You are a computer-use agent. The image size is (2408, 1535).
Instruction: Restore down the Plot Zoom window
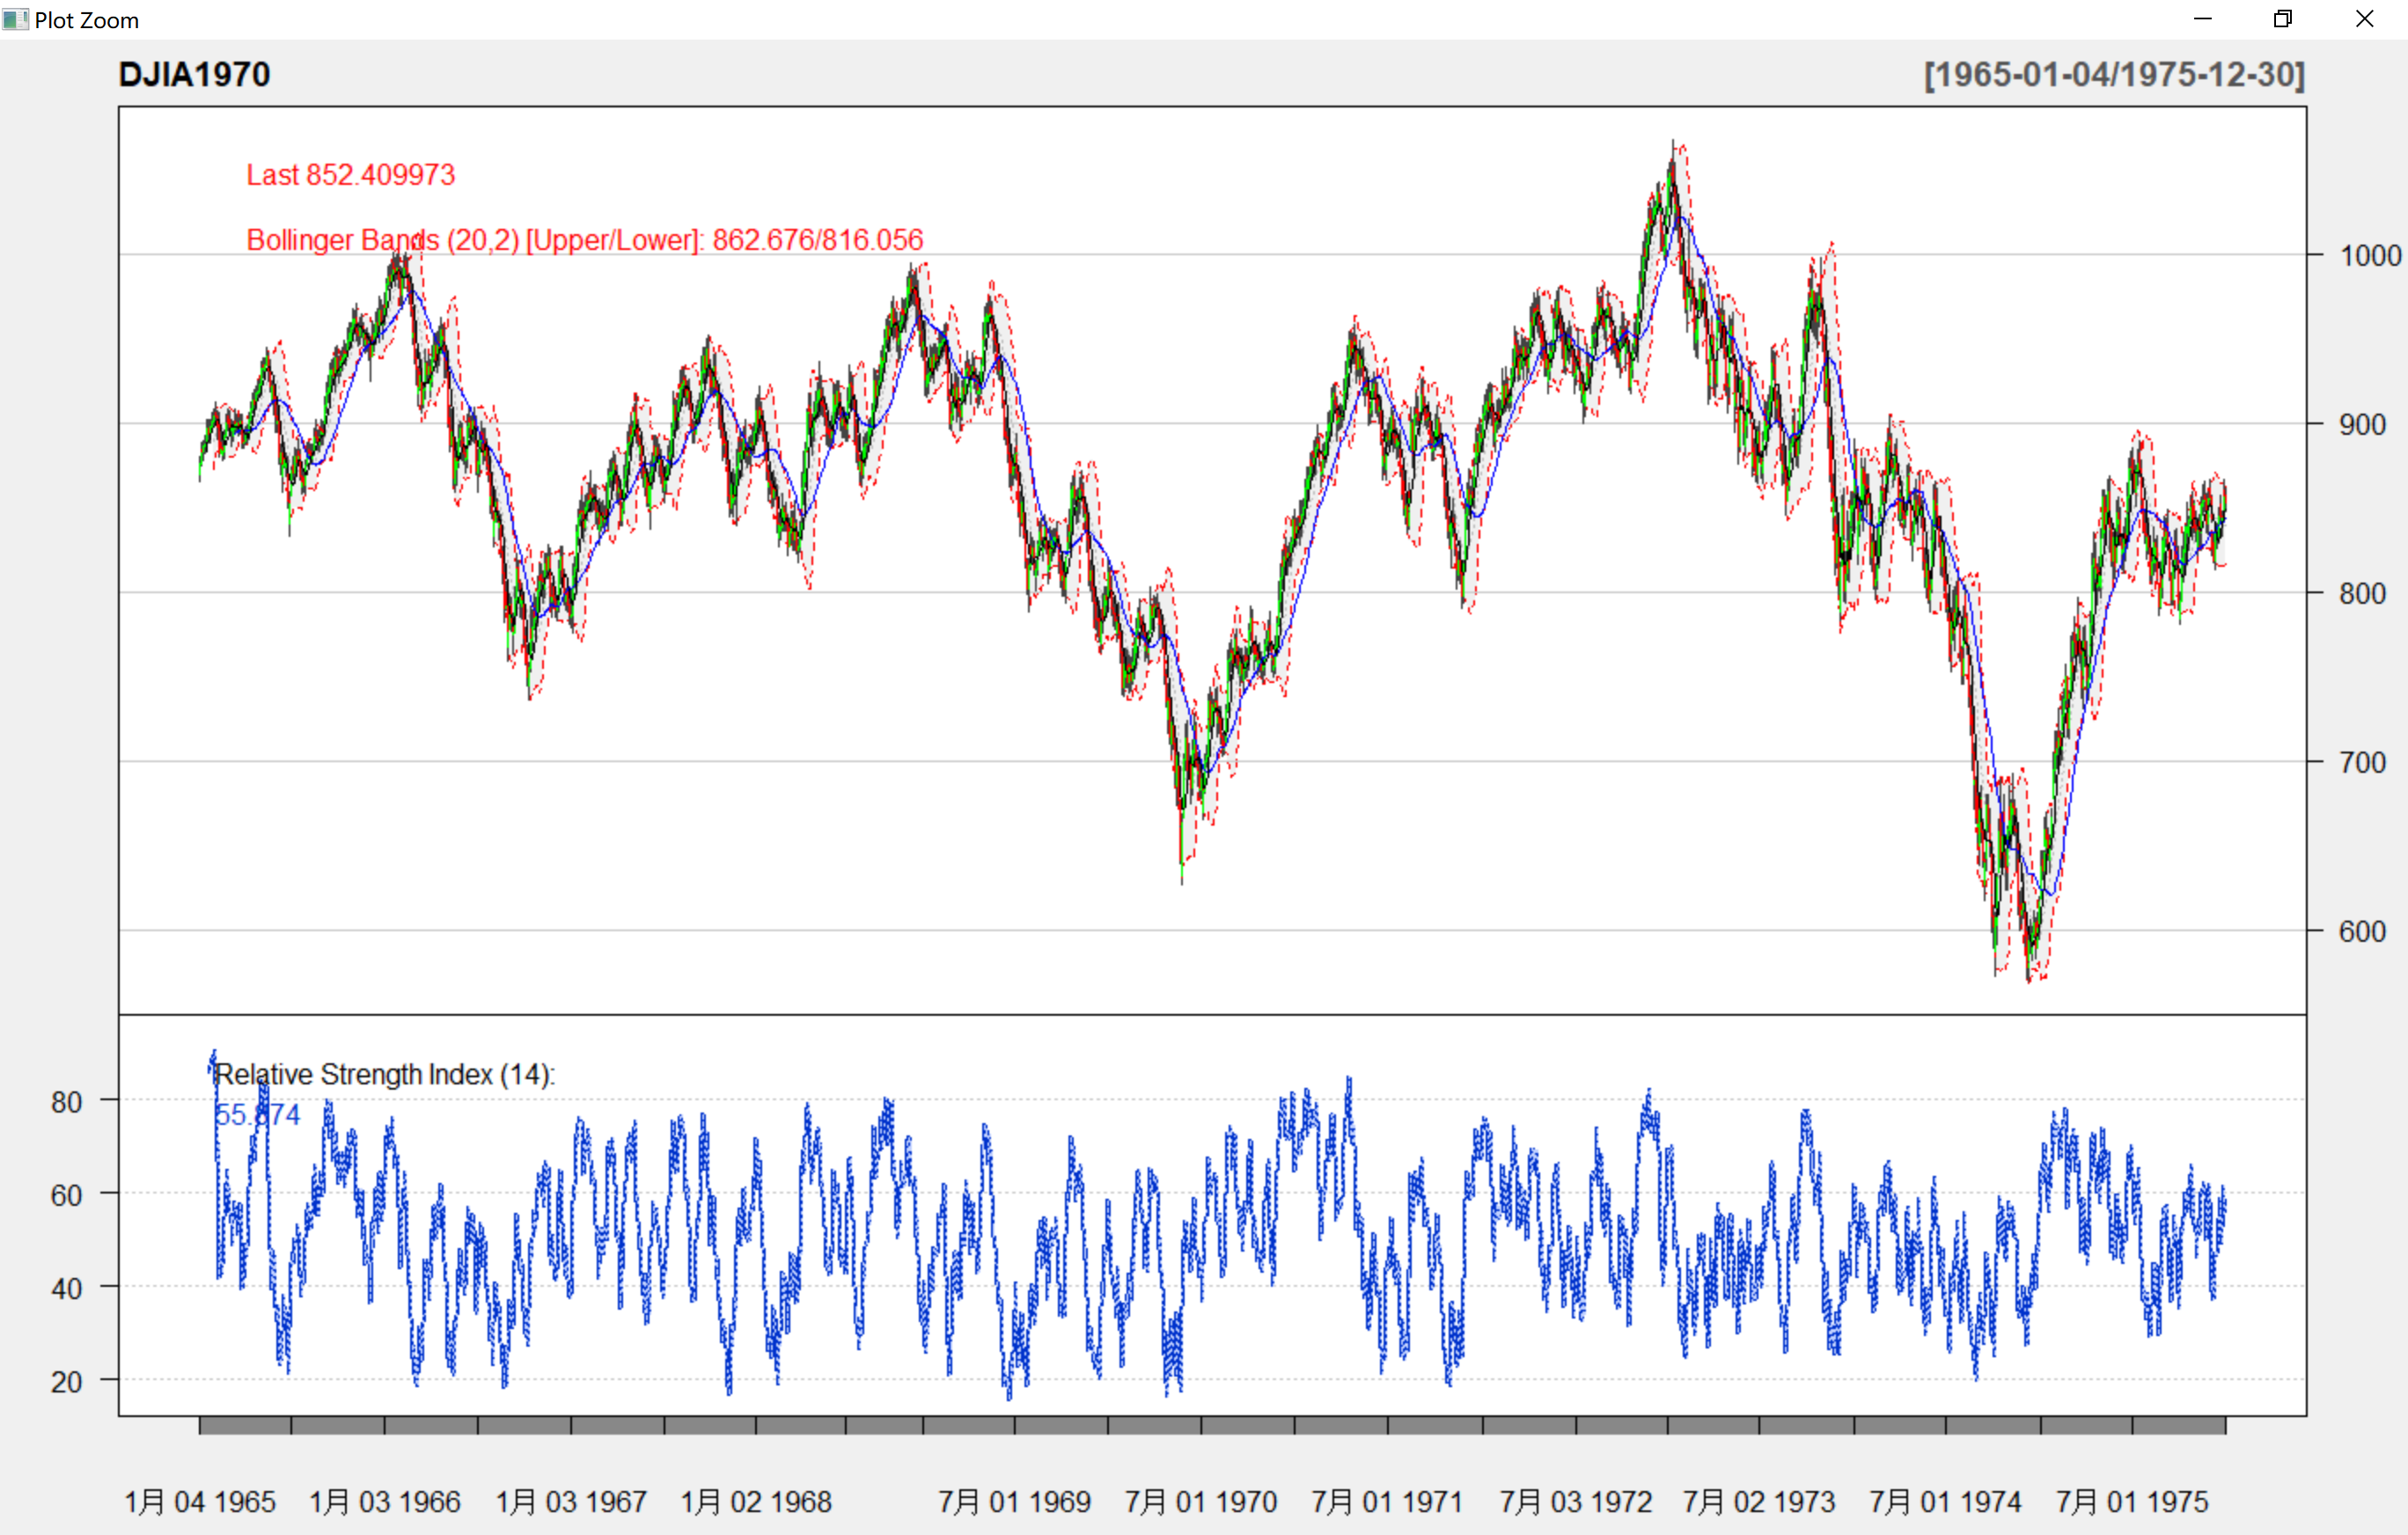[2282, 19]
